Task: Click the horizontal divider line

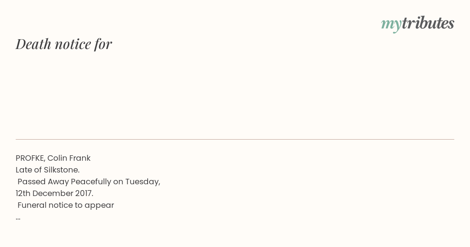Action: [x=235, y=139]
